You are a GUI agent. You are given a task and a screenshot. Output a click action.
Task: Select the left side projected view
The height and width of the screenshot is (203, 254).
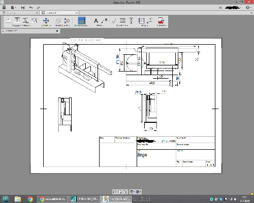65,114
